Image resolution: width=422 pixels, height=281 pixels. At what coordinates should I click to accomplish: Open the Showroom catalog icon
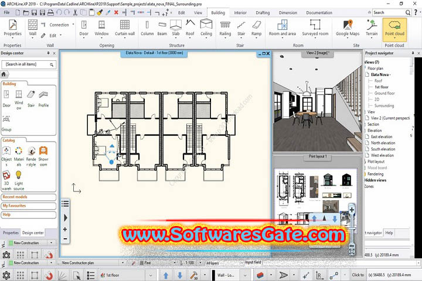click(43, 156)
